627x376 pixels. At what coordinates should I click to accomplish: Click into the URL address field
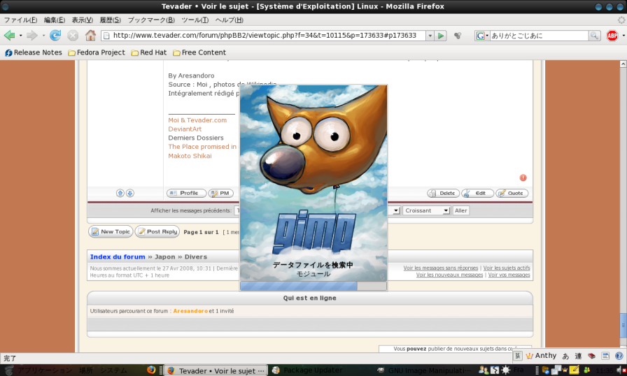[264, 36]
